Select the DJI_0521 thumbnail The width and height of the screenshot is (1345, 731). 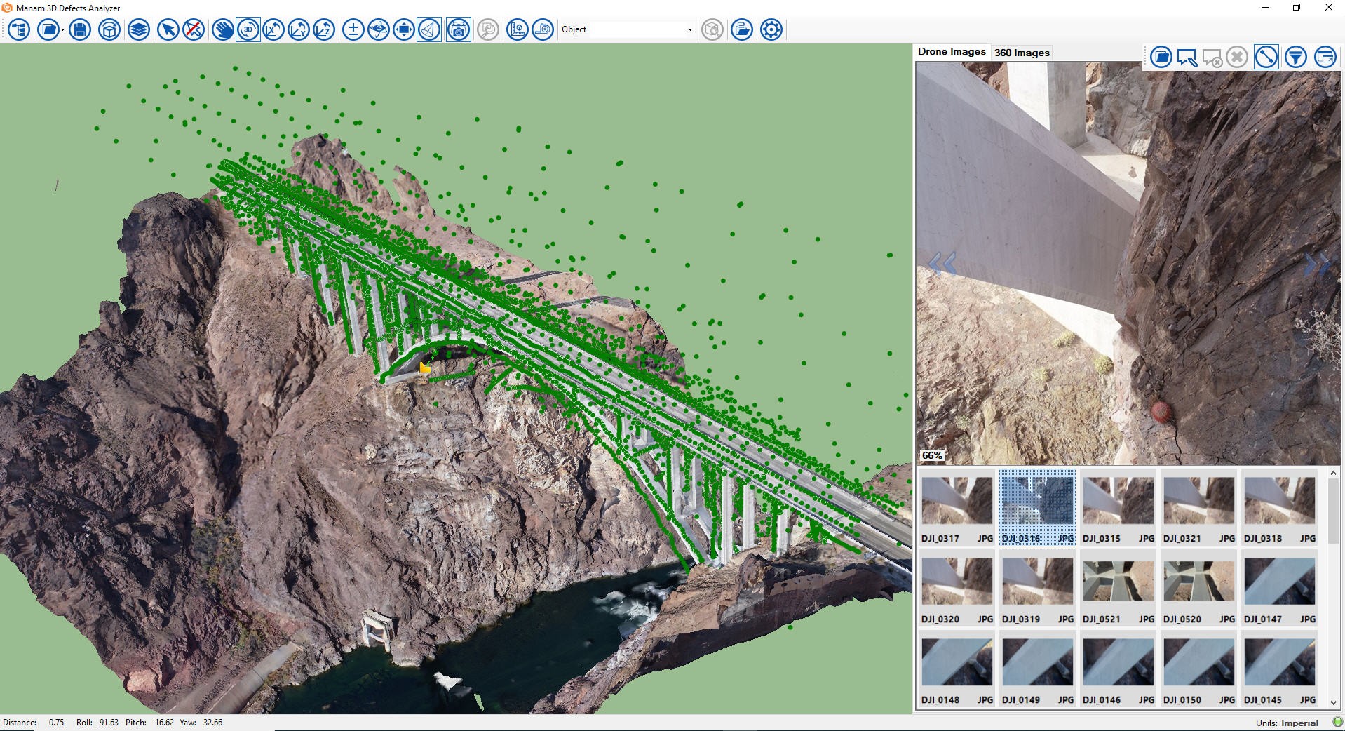[x=1118, y=581]
